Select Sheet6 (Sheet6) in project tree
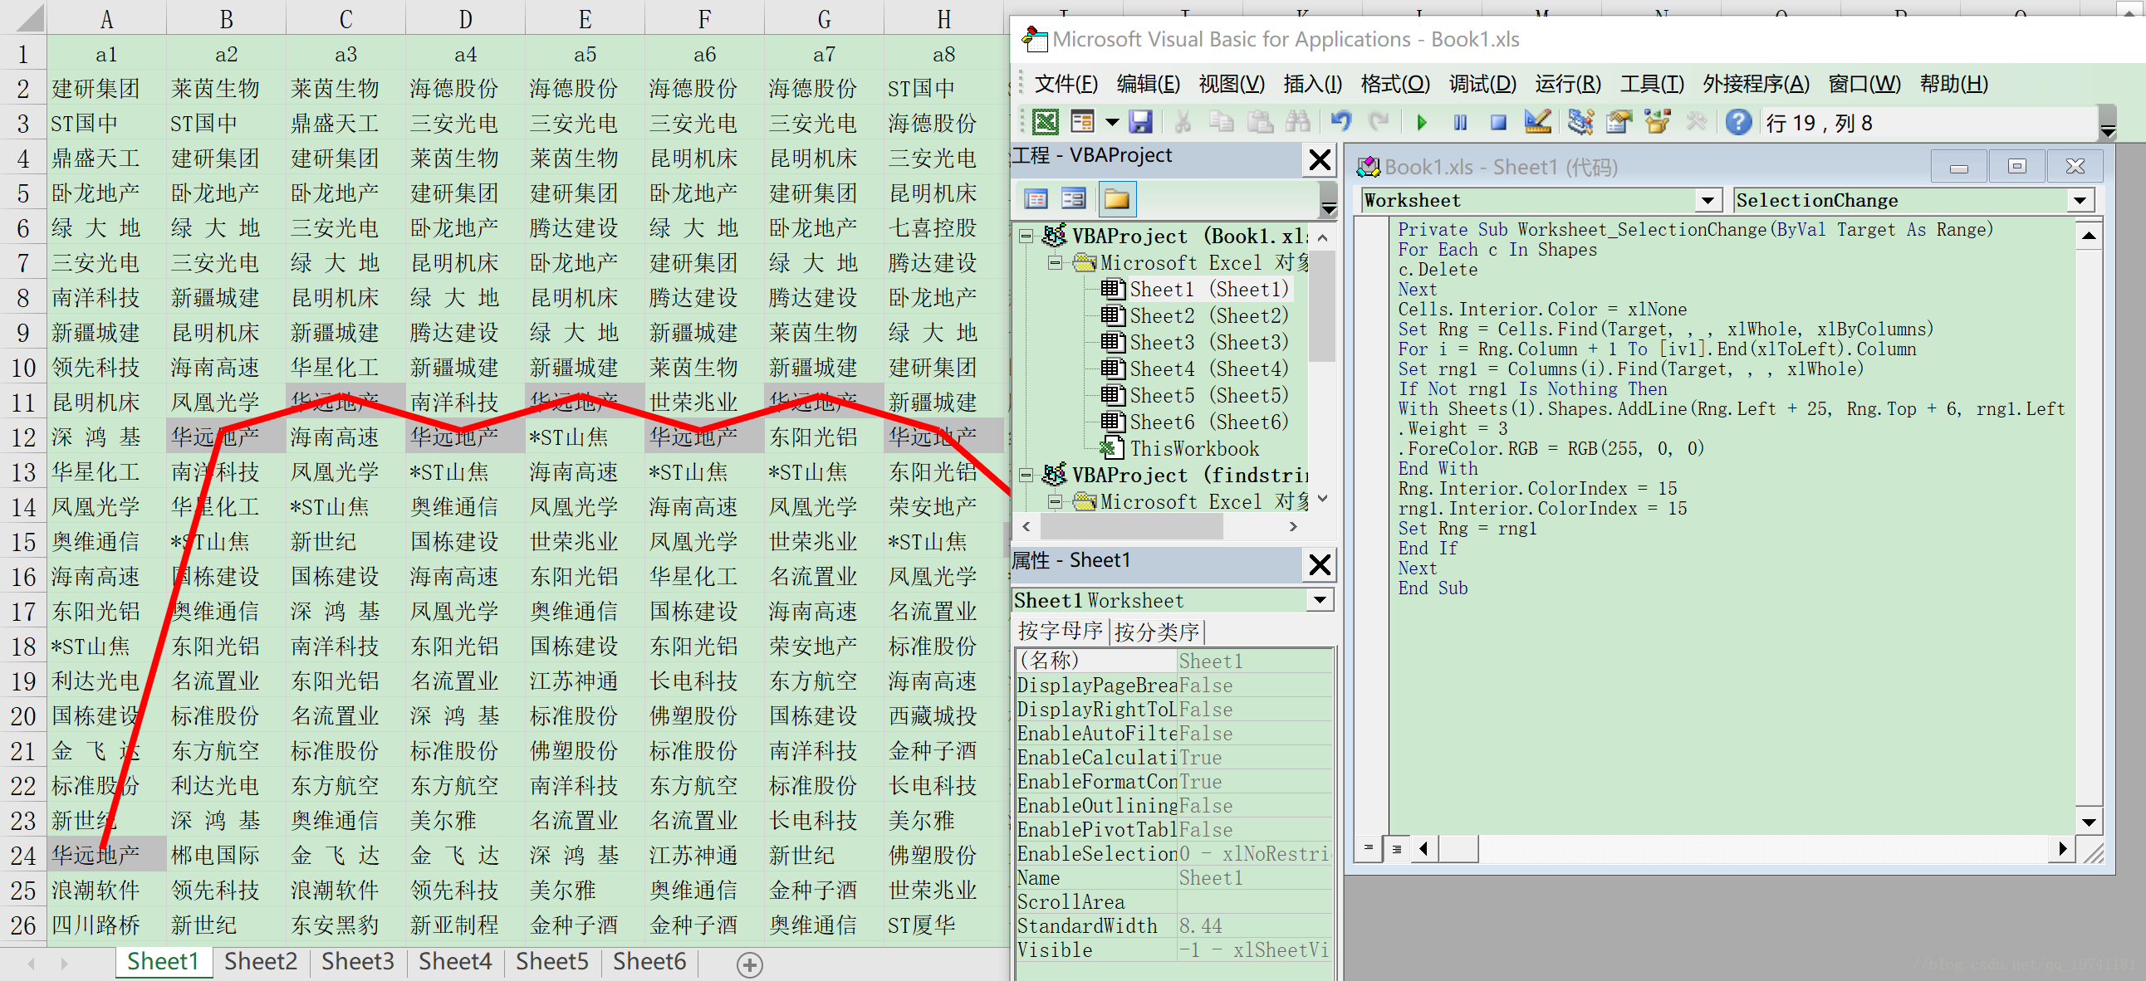Image resolution: width=2146 pixels, height=981 pixels. [1208, 422]
